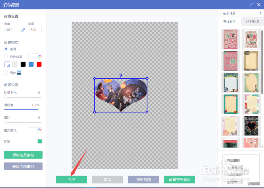Pick the red color swatch
The height and width of the screenshot is (188, 264).
point(39,64)
